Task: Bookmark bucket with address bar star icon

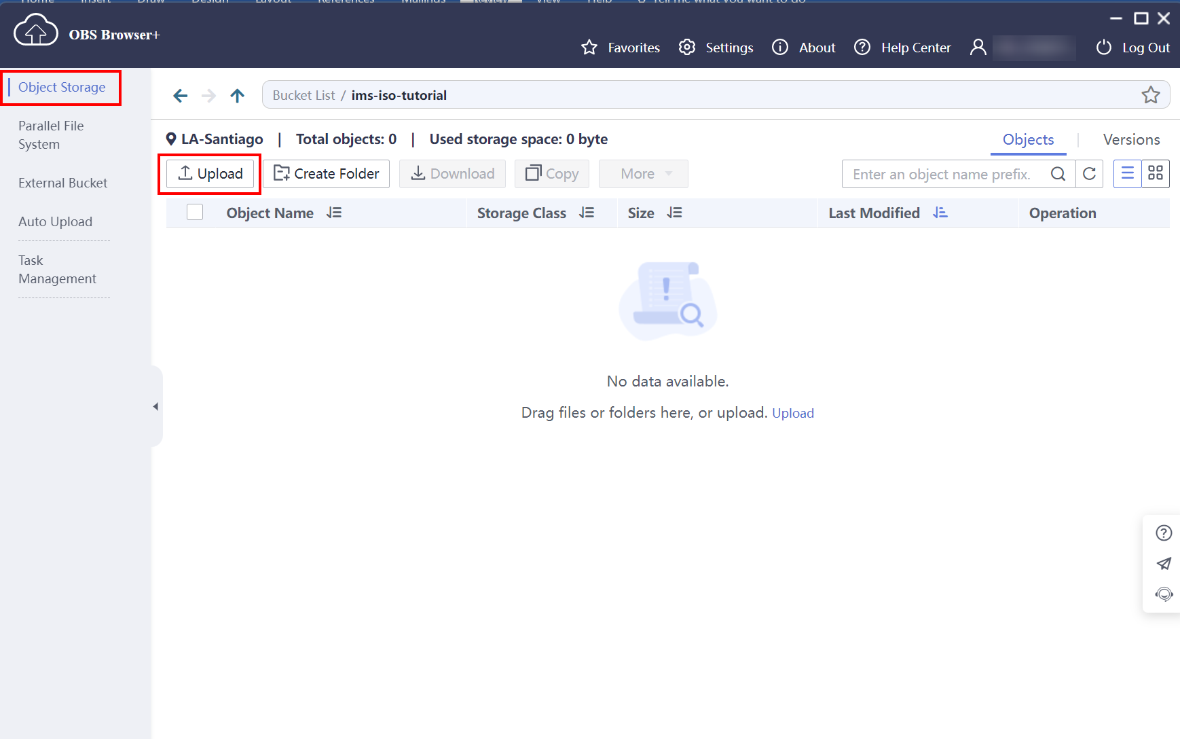Action: pyautogui.click(x=1150, y=95)
